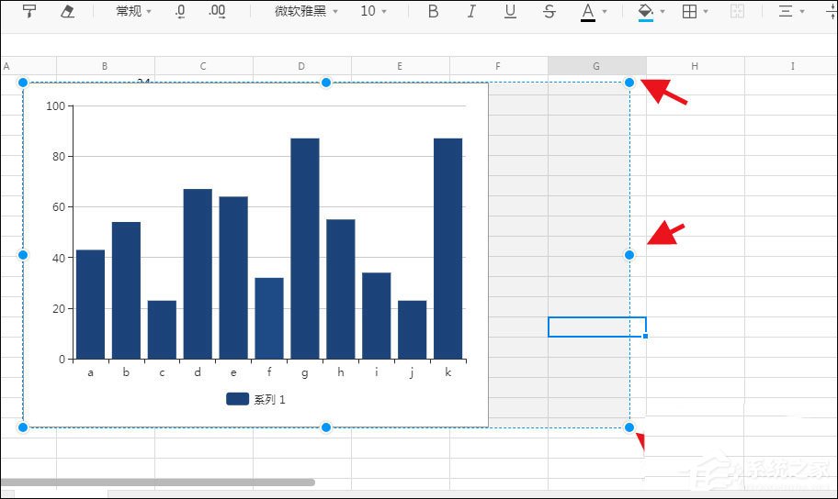Screen dimensions: 838x499
Task: Select column H header
Action: tap(695, 66)
